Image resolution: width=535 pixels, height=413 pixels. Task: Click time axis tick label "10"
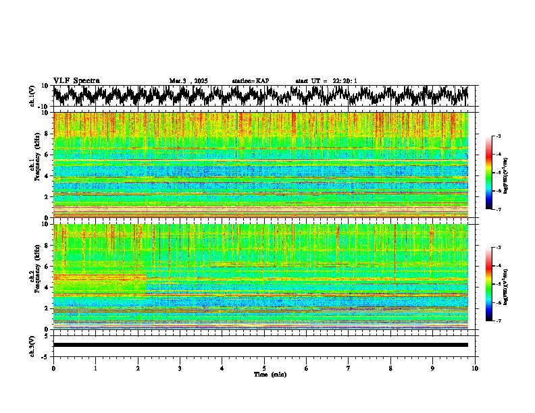click(475, 368)
